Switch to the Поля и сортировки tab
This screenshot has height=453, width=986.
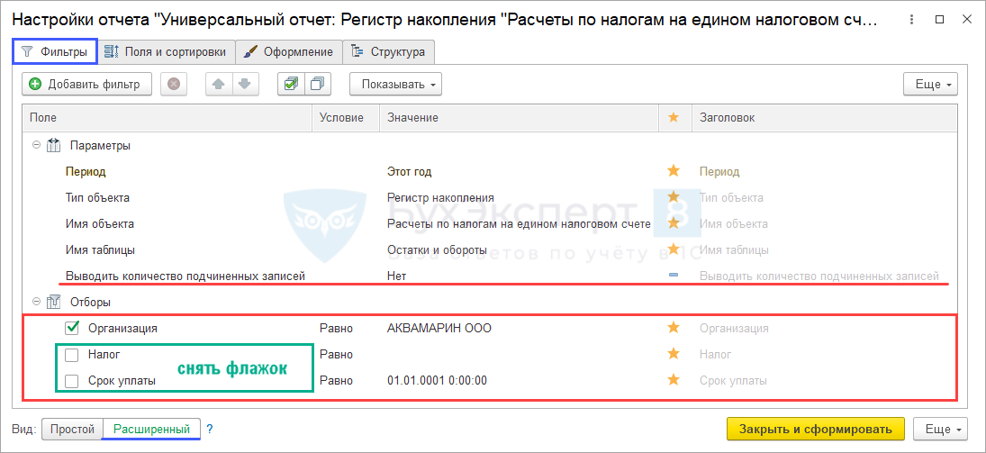pyautogui.click(x=168, y=52)
